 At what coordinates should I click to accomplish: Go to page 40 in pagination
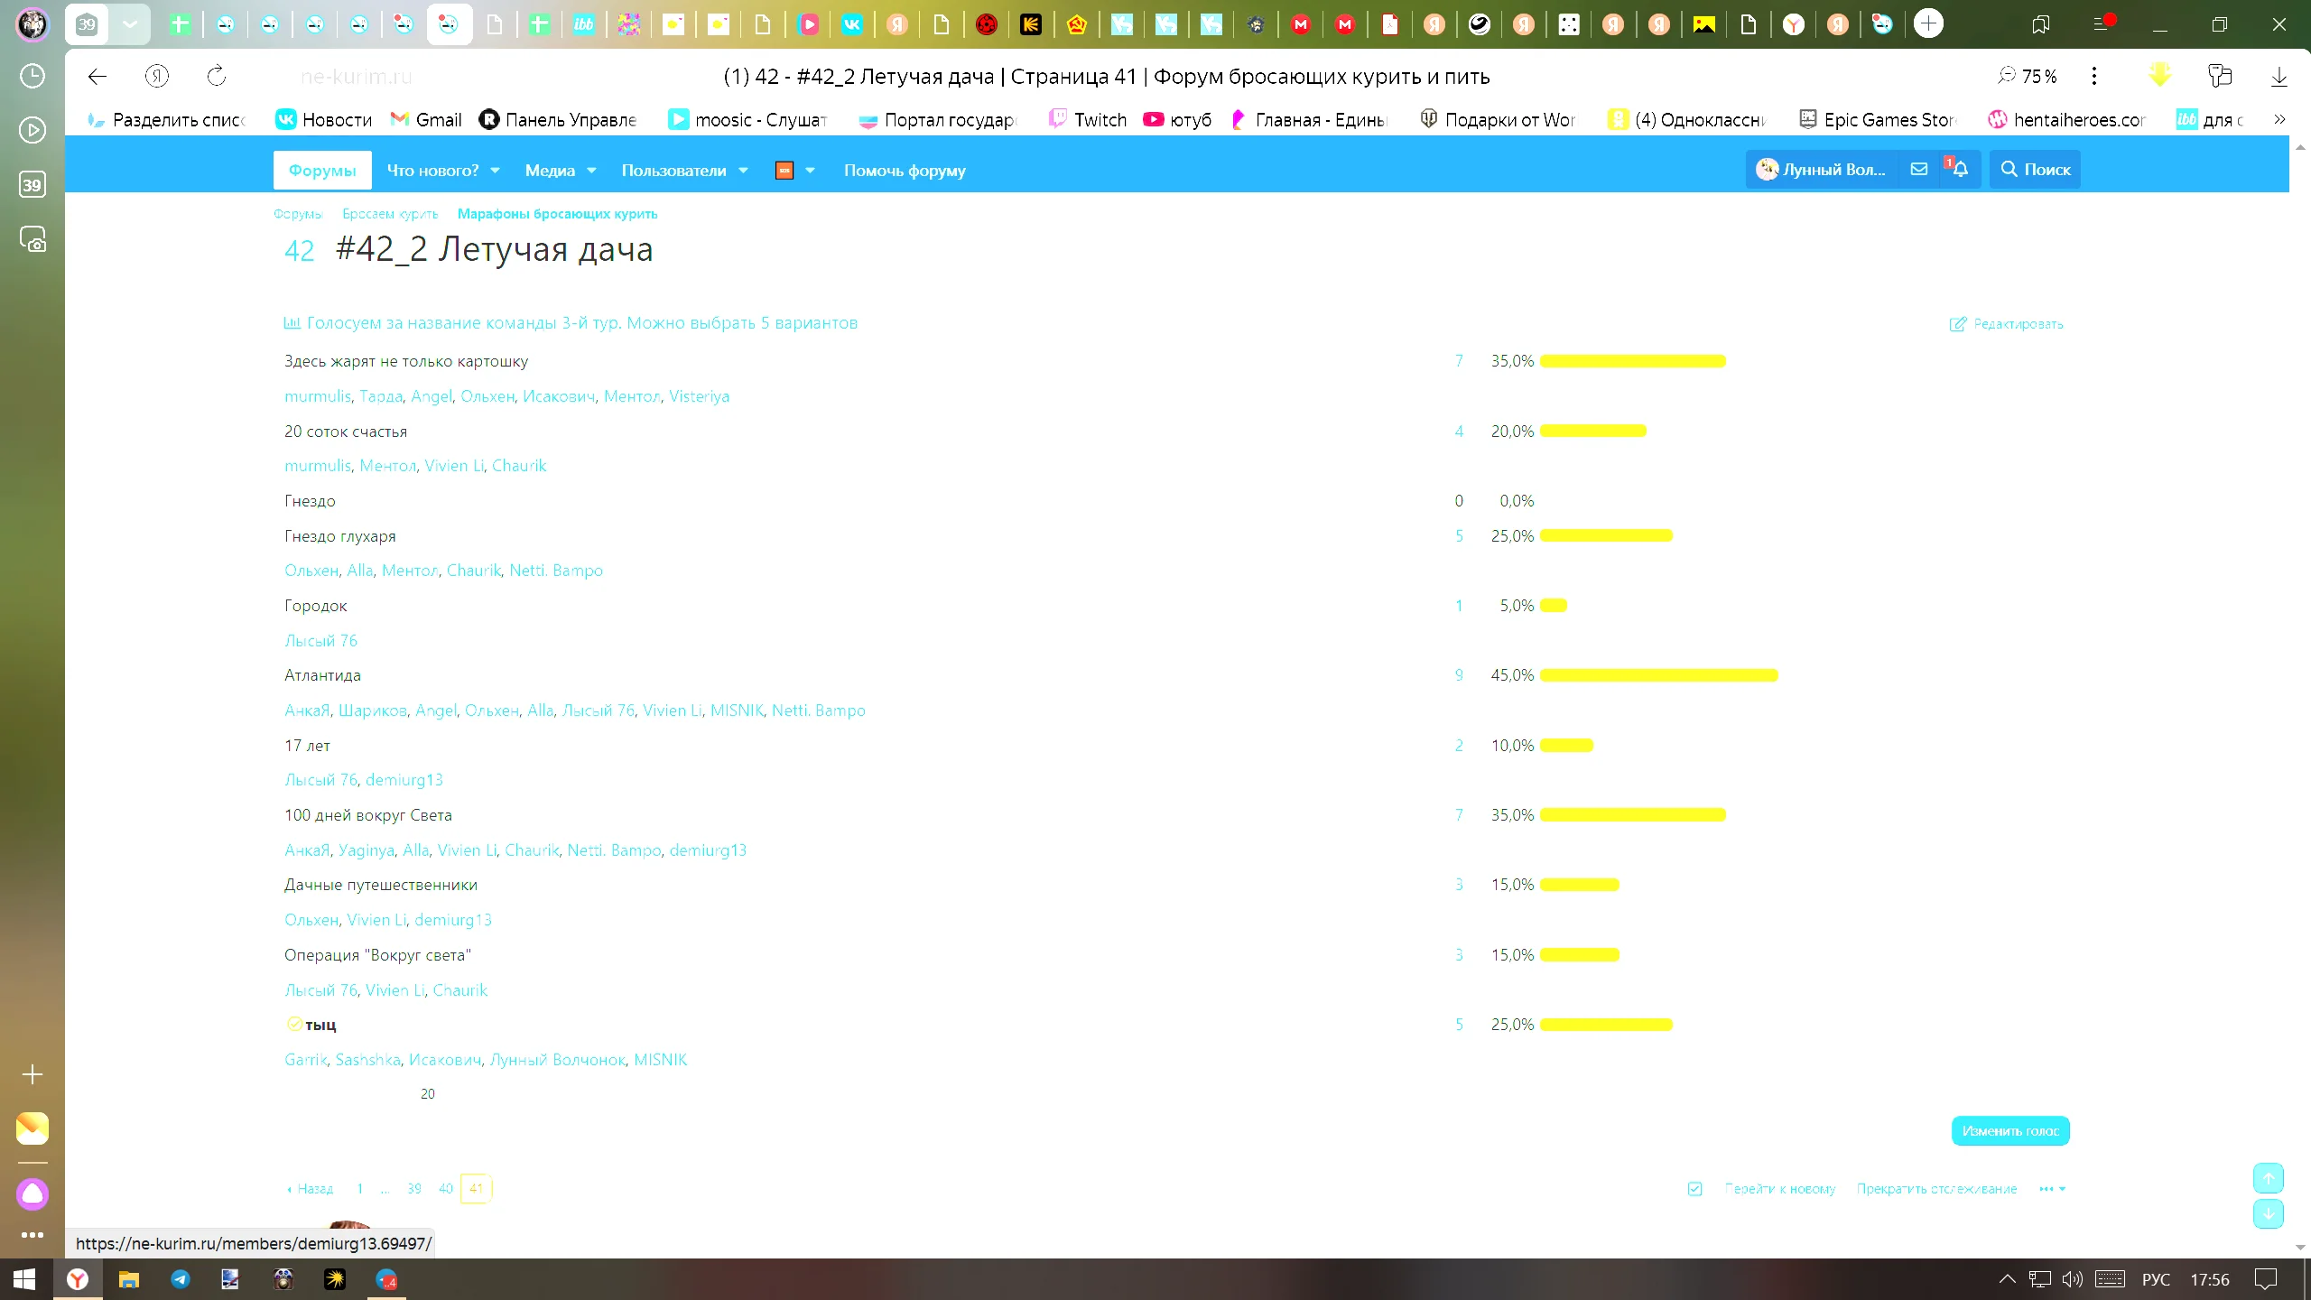(x=445, y=1189)
